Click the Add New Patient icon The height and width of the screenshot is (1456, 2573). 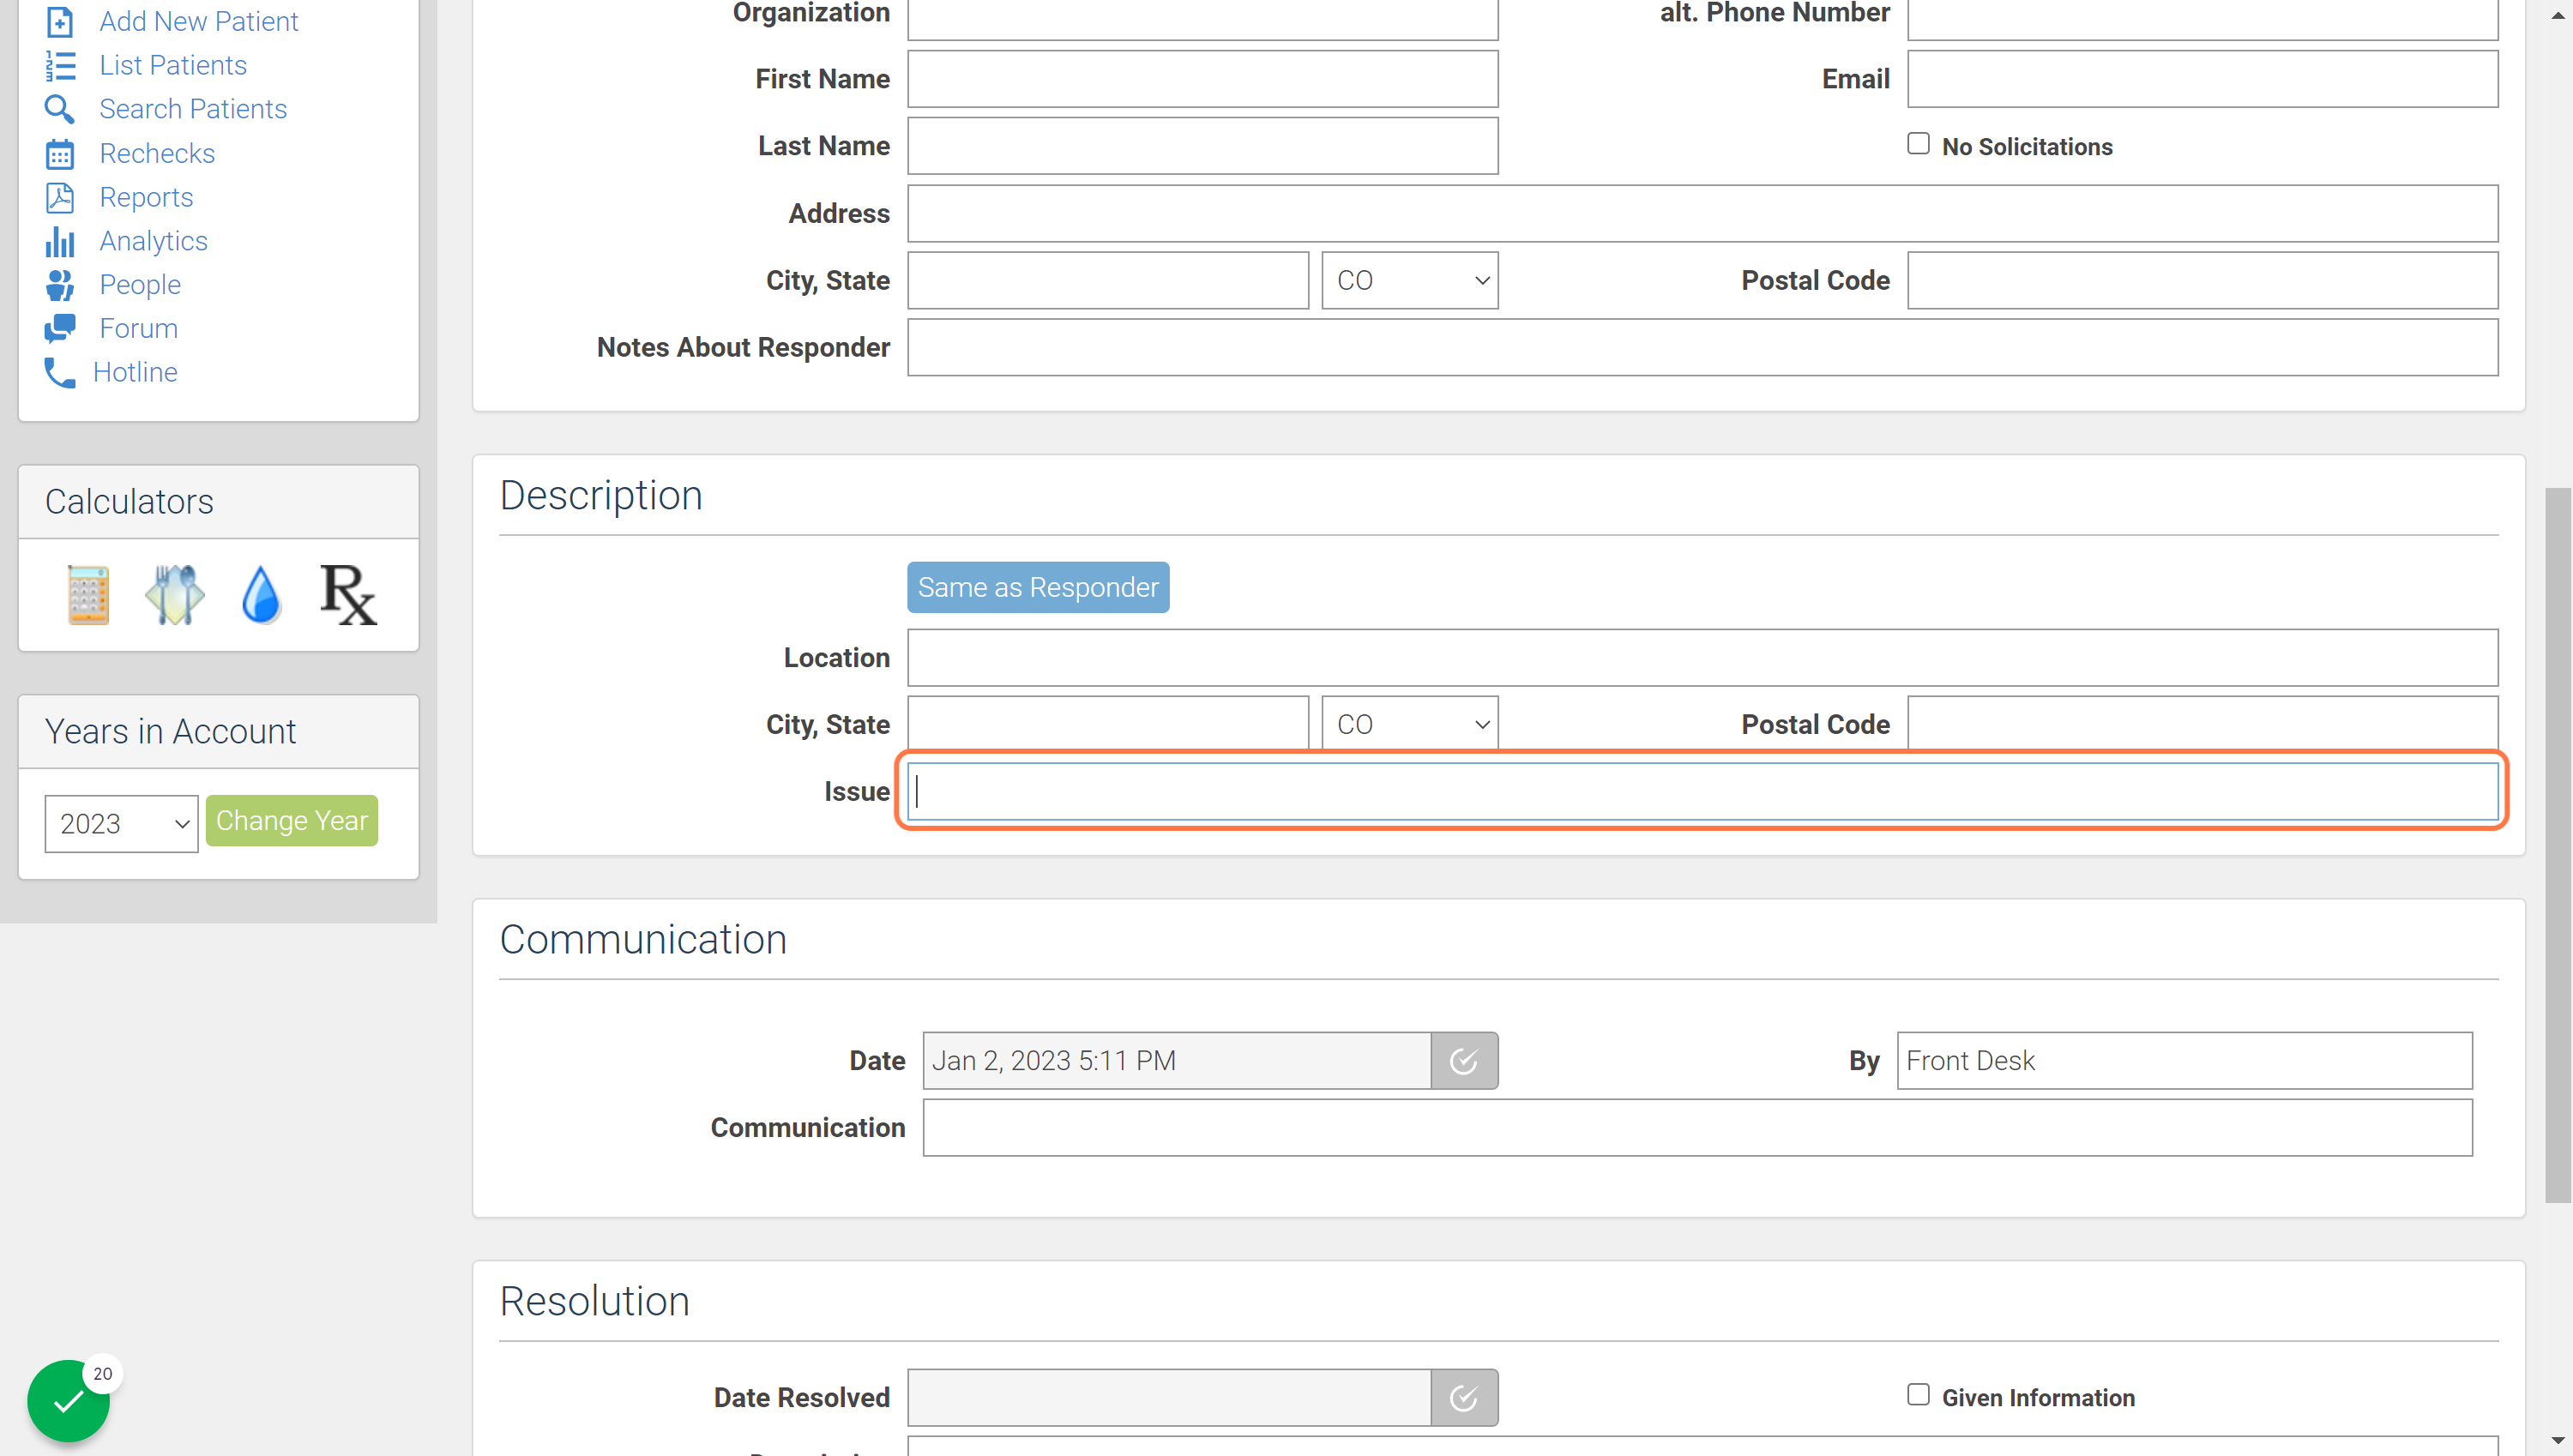click(60, 21)
